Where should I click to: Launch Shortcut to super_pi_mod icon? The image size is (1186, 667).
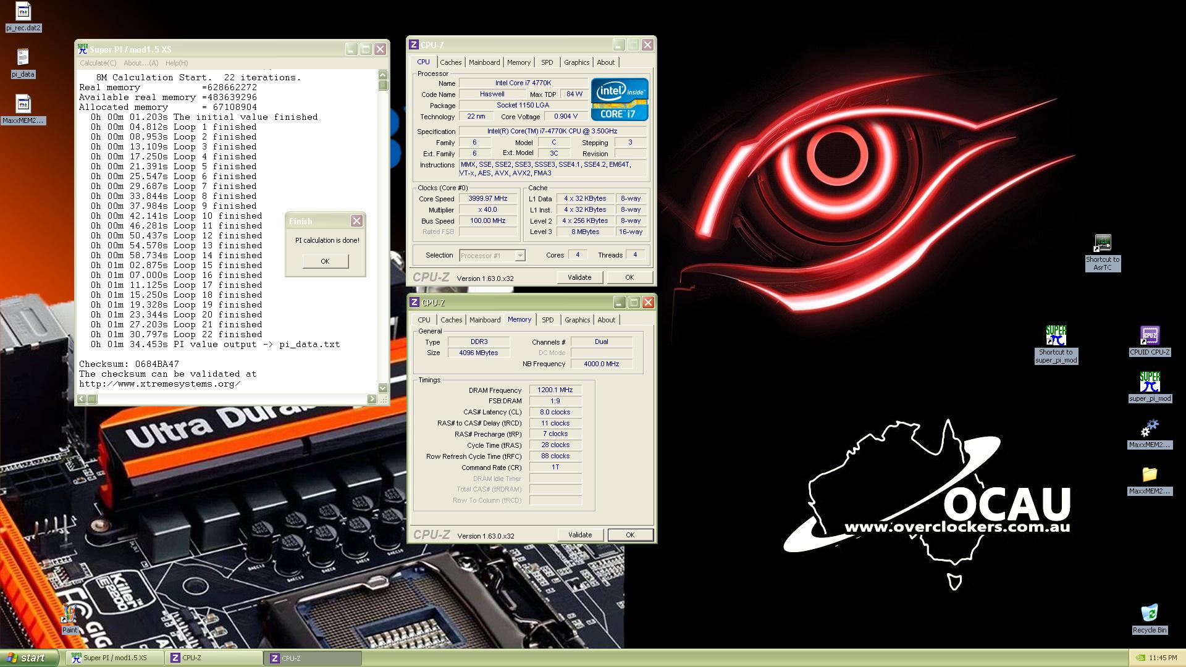1056,337
